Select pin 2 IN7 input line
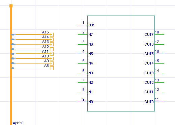 click(x=83, y=34)
